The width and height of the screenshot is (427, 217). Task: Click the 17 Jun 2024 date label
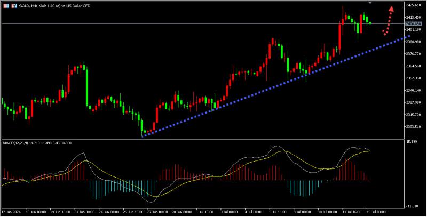[x=12, y=212]
